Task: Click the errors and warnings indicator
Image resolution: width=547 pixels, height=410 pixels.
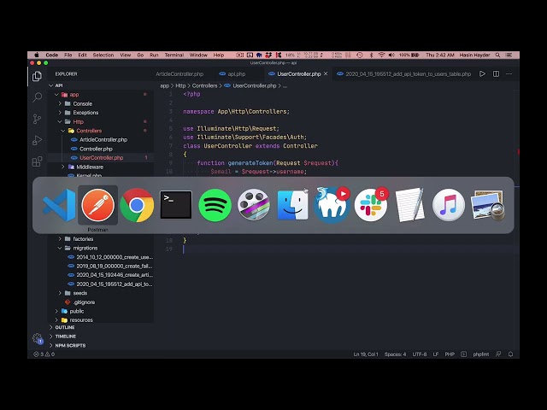Action: (44, 354)
